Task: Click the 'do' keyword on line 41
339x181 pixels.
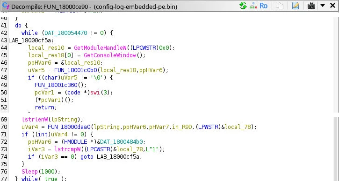Action: (x=18, y=26)
